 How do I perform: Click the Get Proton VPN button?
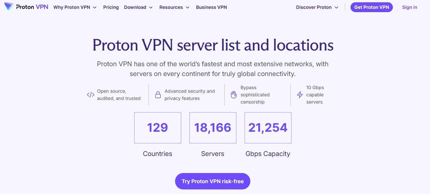(372, 7)
